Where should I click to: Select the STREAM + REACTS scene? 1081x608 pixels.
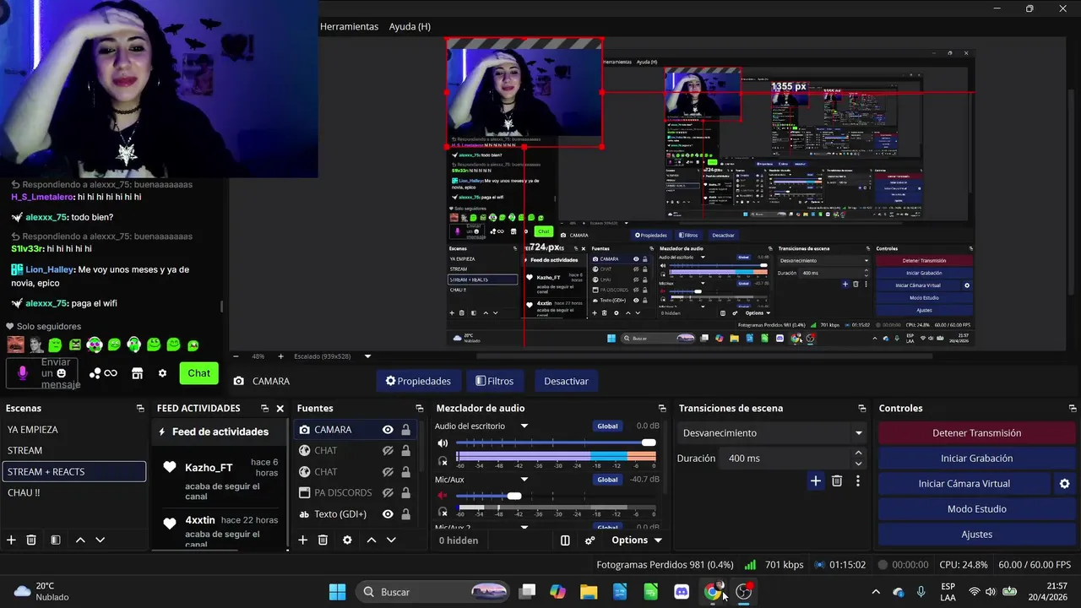[x=74, y=472]
